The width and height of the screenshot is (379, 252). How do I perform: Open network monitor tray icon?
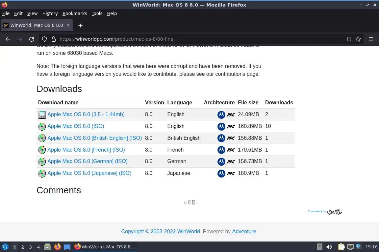[x=350, y=247]
